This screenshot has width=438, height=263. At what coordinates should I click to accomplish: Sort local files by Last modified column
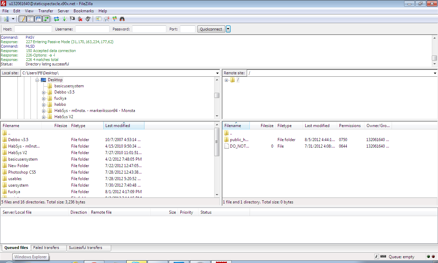[124, 126]
